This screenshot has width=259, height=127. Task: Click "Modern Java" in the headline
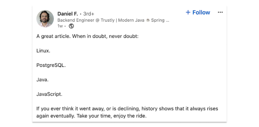click(x=131, y=20)
